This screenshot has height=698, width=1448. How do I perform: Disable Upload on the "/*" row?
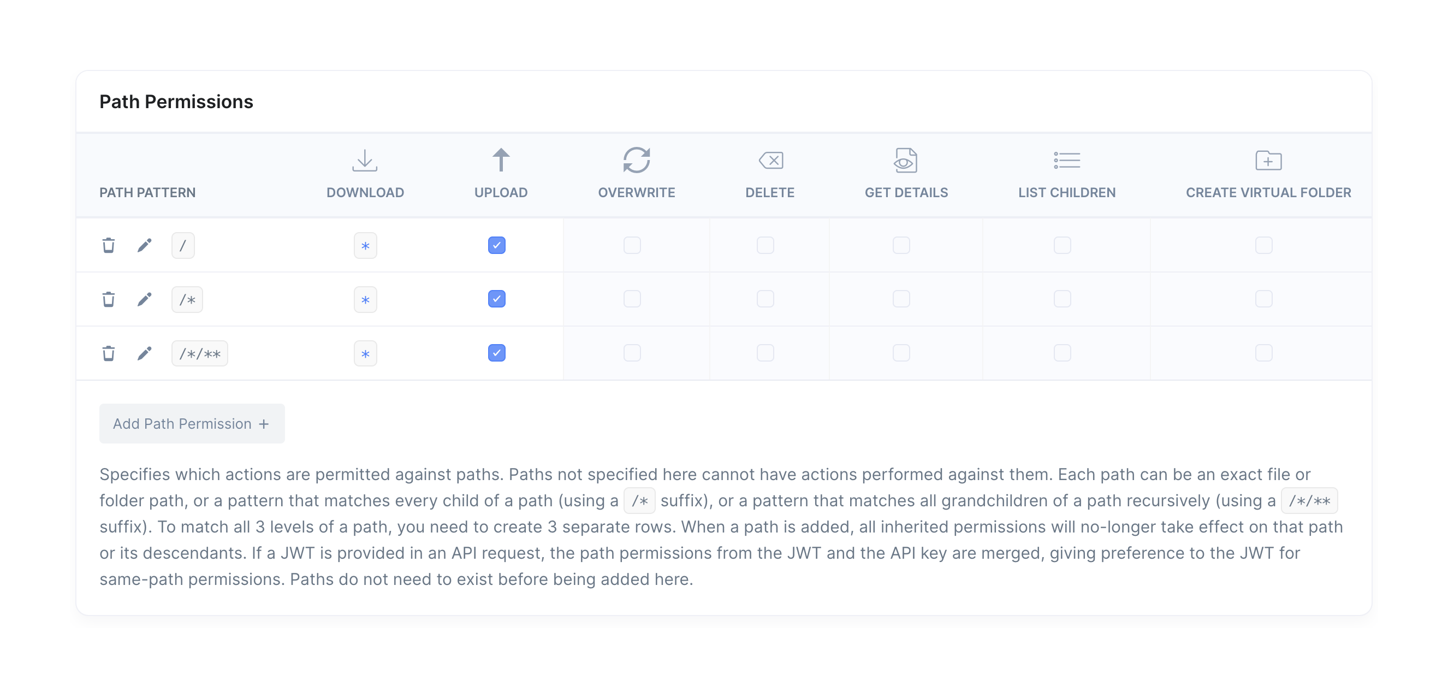(496, 299)
